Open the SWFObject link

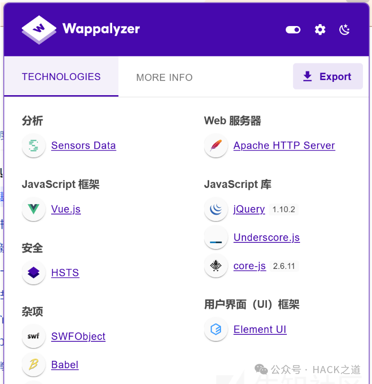point(78,337)
